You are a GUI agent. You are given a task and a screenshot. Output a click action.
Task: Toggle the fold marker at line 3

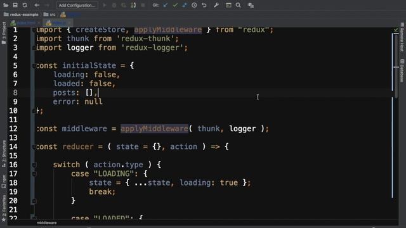click(34, 48)
